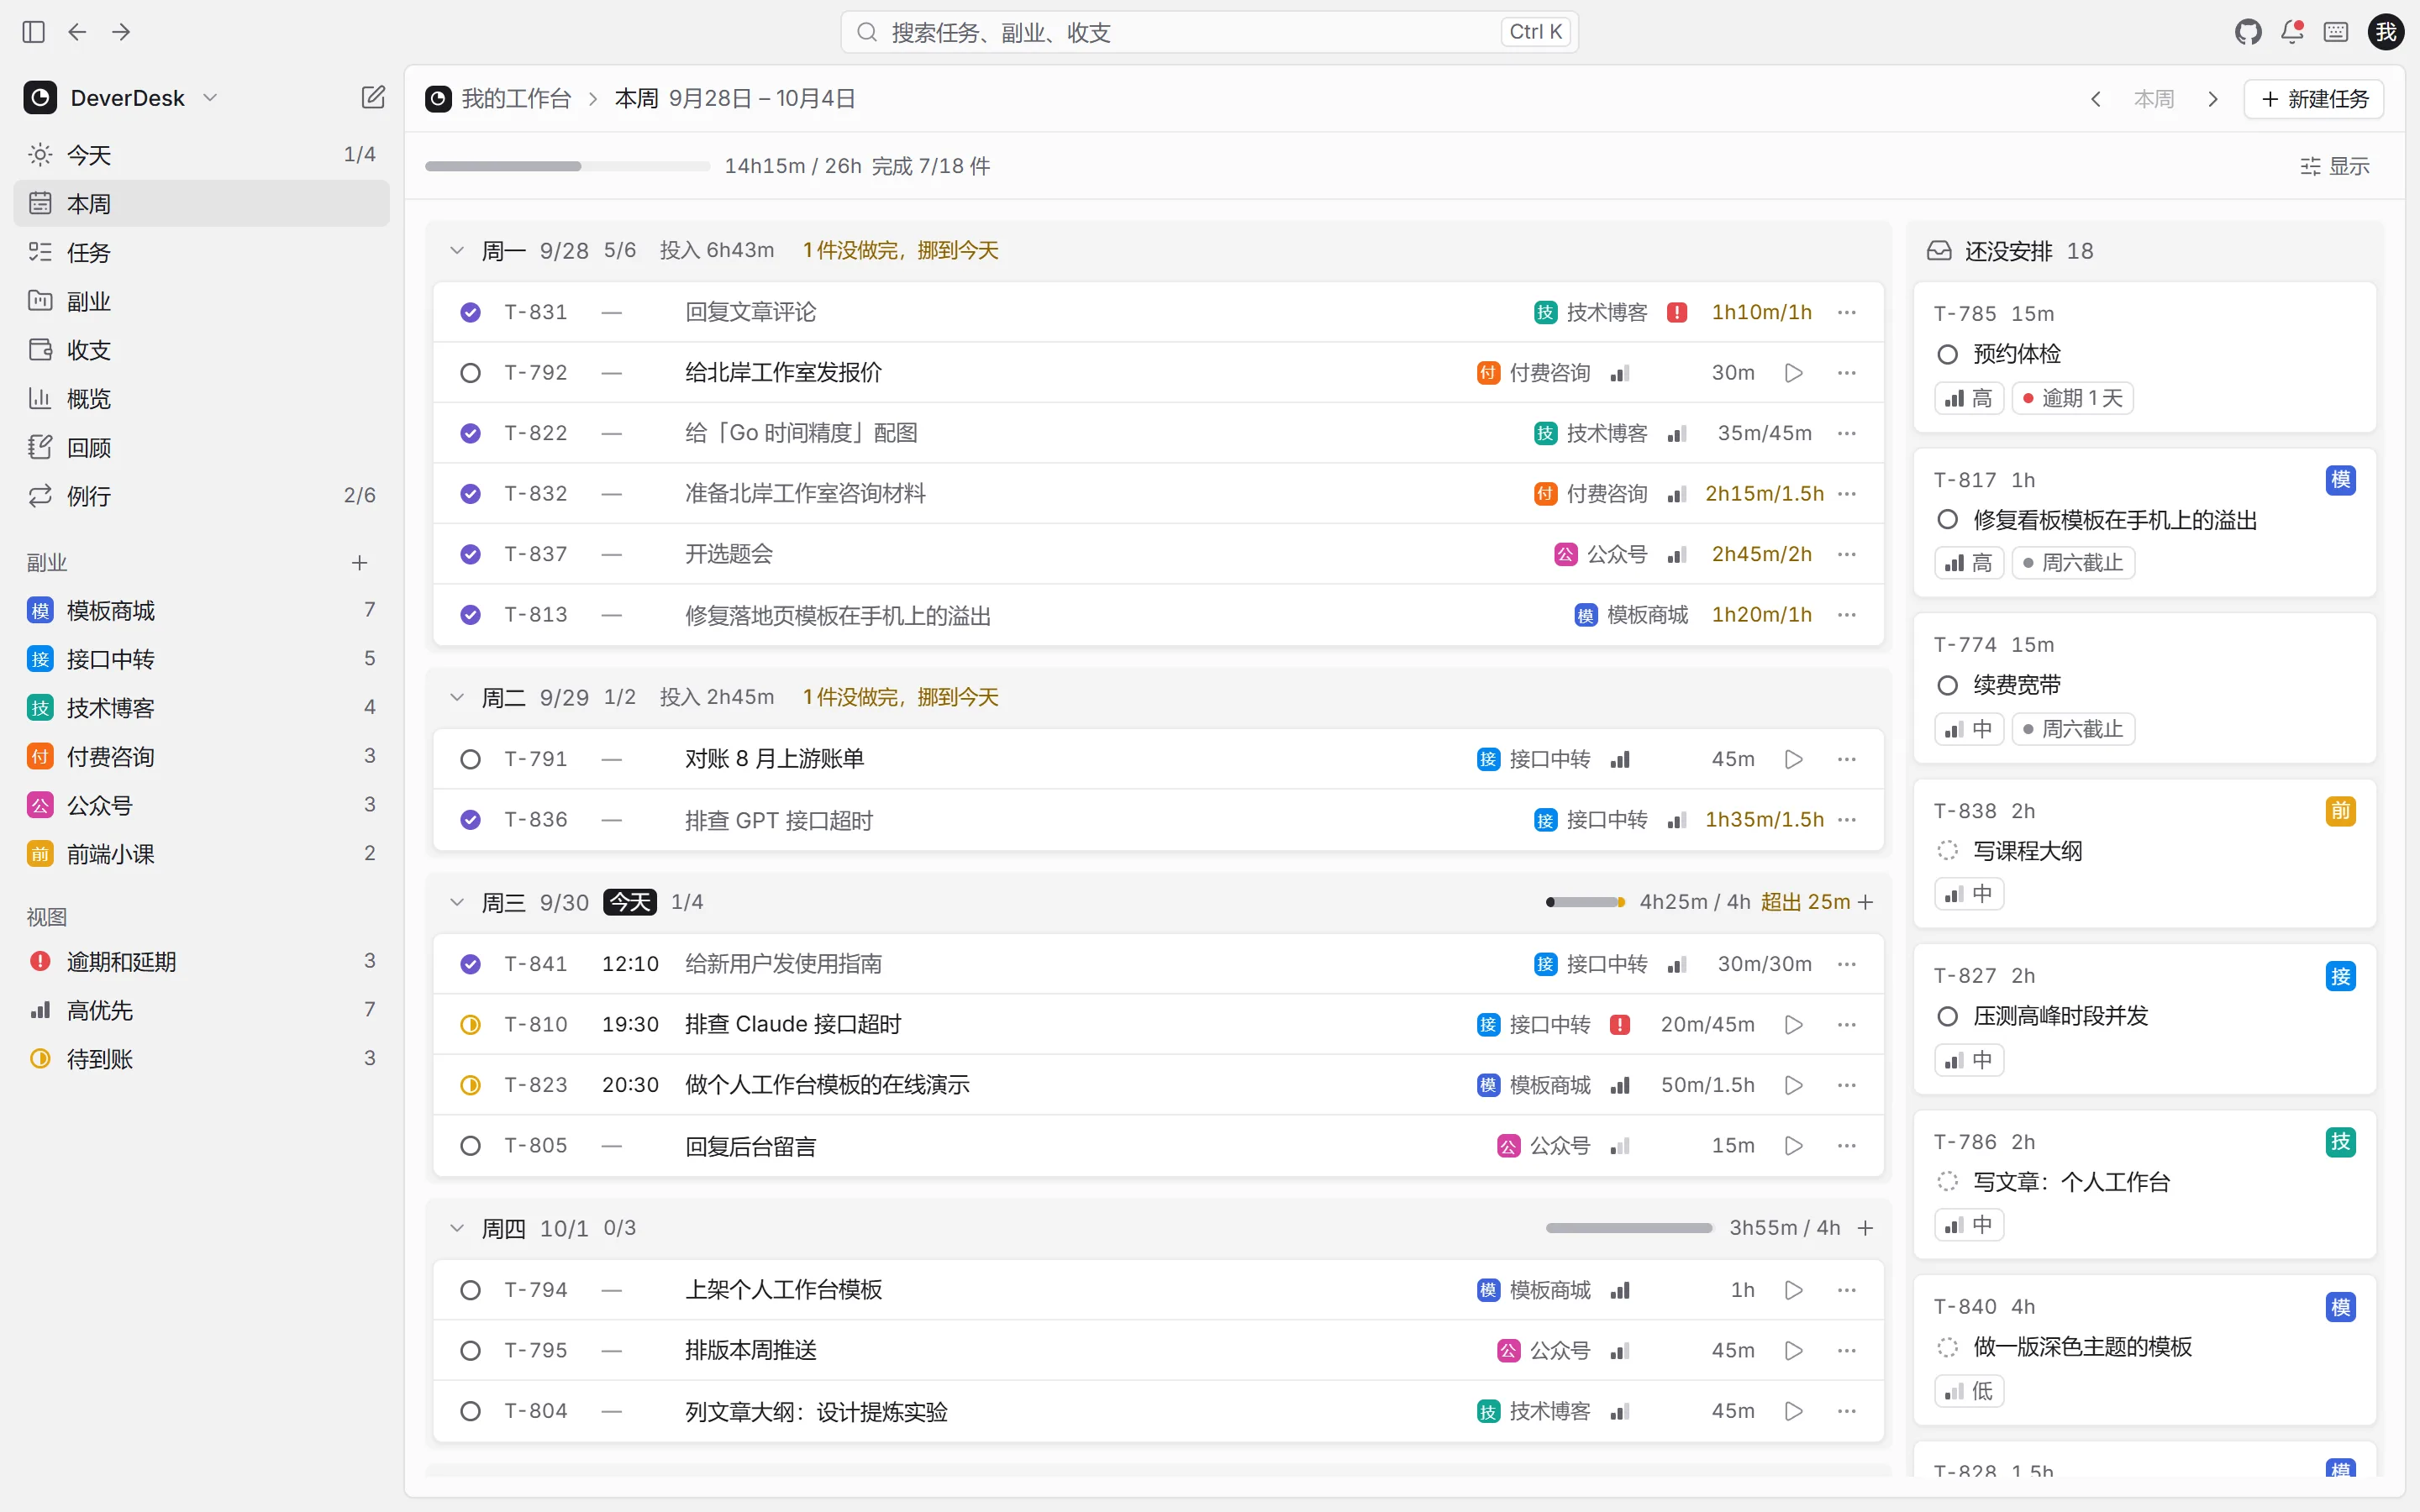This screenshot has height=1512, width=2420.
Task: Go to the next week arrow
Action: tap(2212, 99)
